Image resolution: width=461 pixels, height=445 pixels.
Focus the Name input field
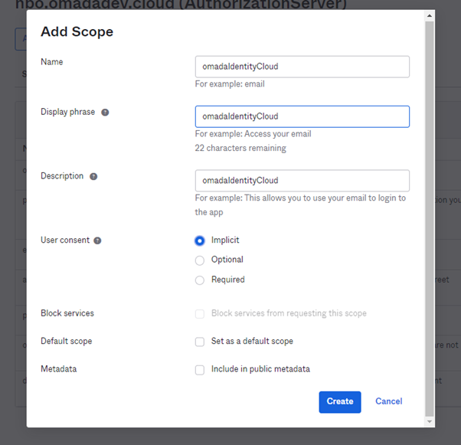[x=302, y=67]
